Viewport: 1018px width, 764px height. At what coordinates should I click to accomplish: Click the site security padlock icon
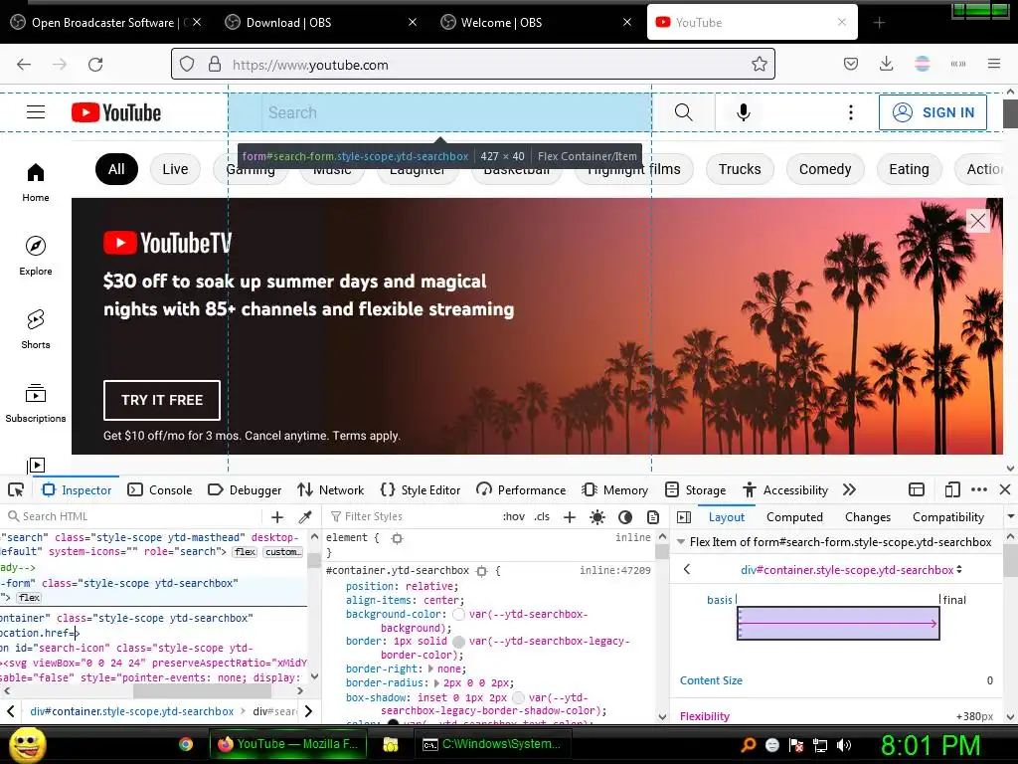(215, 64)
